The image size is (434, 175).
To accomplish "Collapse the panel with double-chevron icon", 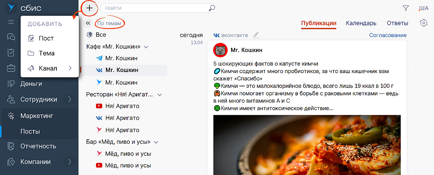I will tap(88, 23).
